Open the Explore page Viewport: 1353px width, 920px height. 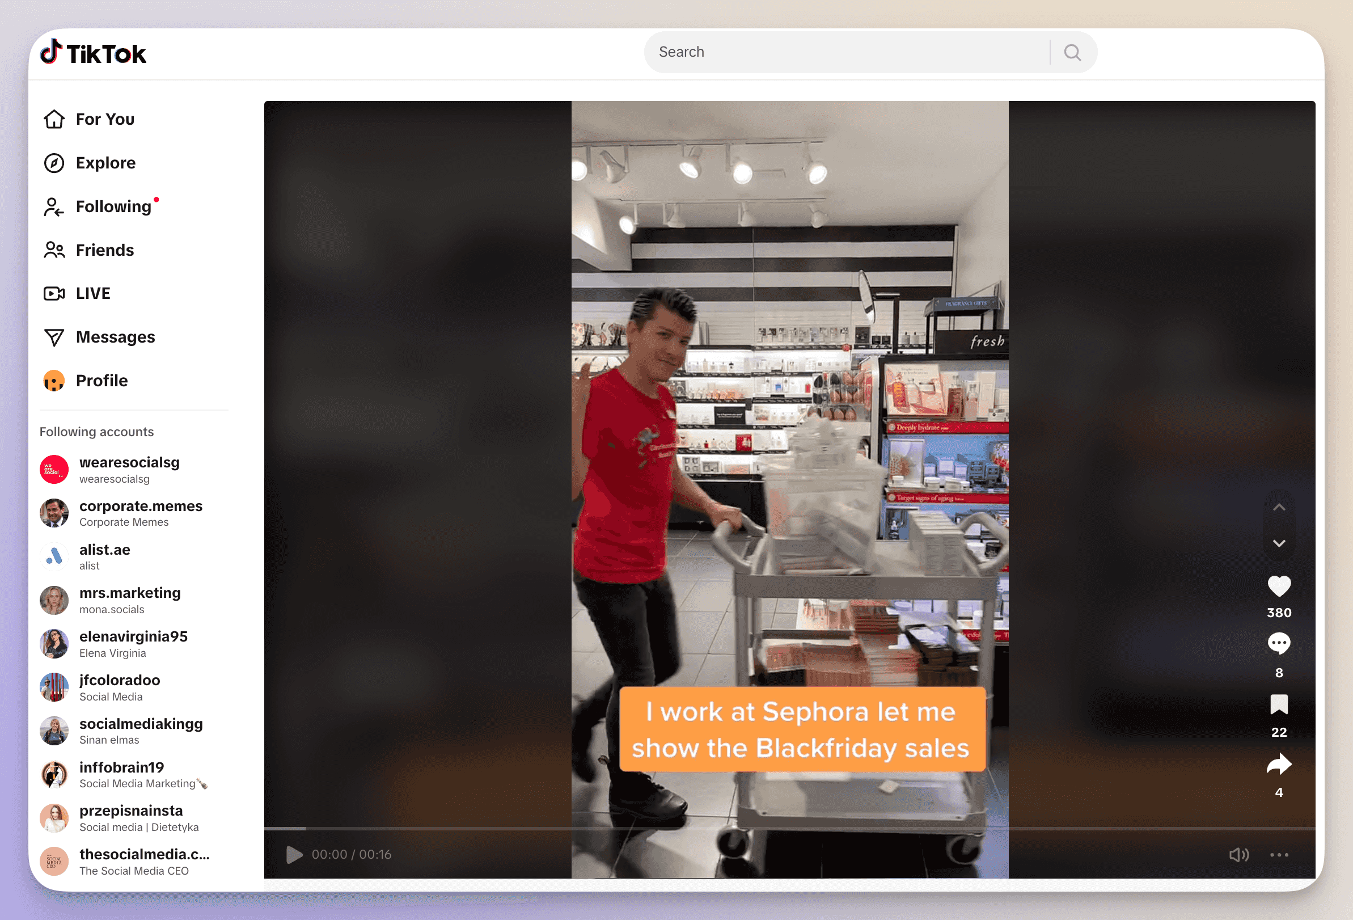coord(90,163)
